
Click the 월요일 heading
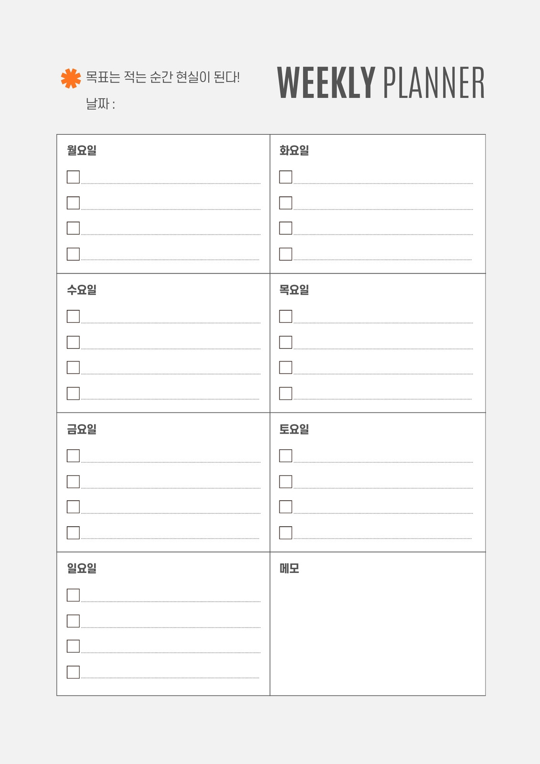pyautogui.click(x=82, y=150)
